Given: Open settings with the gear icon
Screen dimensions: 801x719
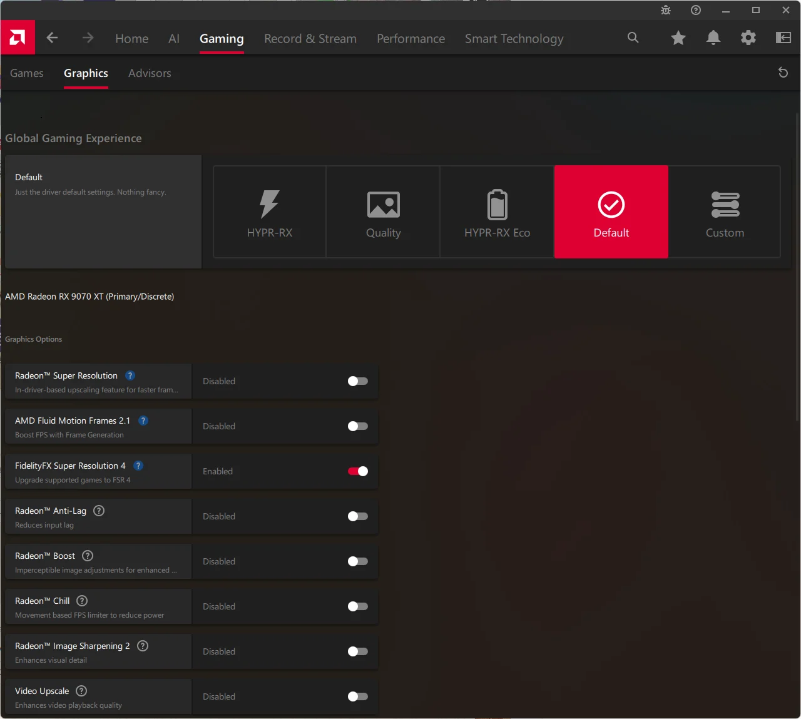Looking at the screenshot, I should coord(748,38).
